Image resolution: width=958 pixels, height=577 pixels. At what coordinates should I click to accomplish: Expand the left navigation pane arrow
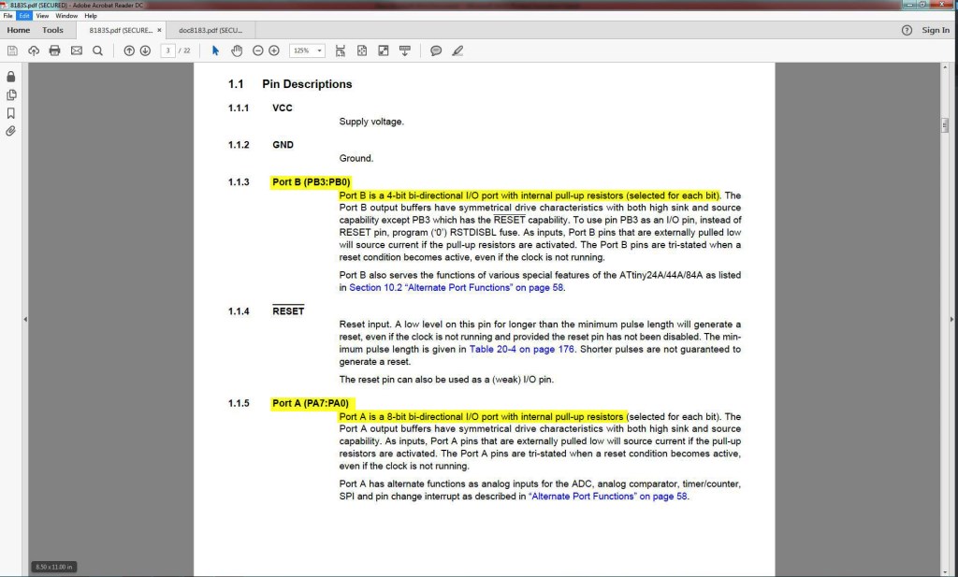click(25, 319)
